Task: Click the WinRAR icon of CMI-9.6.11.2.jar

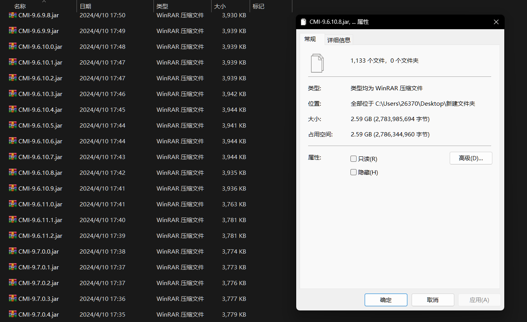Action: [x=13, y=235]
